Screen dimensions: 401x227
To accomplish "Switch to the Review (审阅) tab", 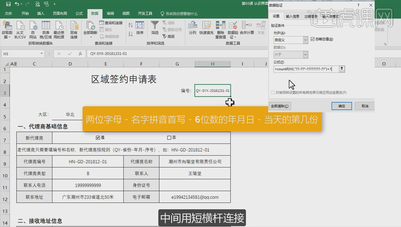I will tap(110, 13).
